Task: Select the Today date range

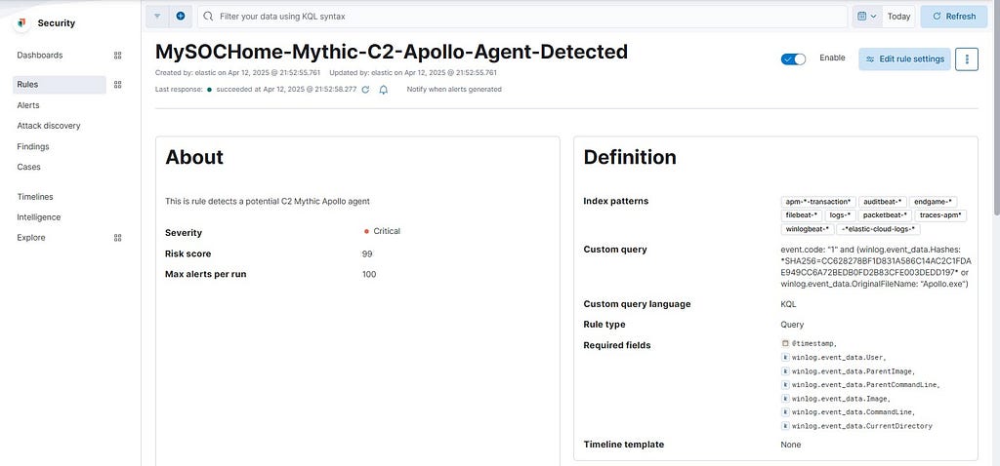Action: (898, 17)
